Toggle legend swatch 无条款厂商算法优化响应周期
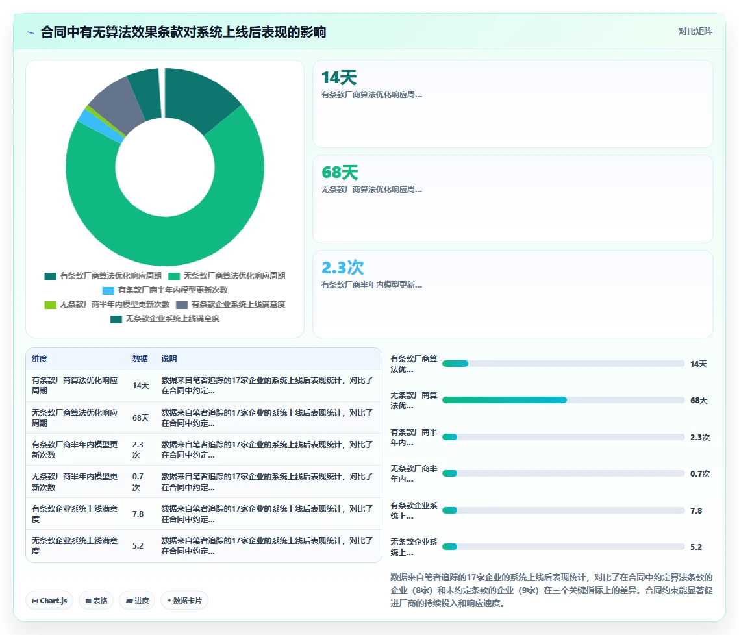 pos(175,277)
